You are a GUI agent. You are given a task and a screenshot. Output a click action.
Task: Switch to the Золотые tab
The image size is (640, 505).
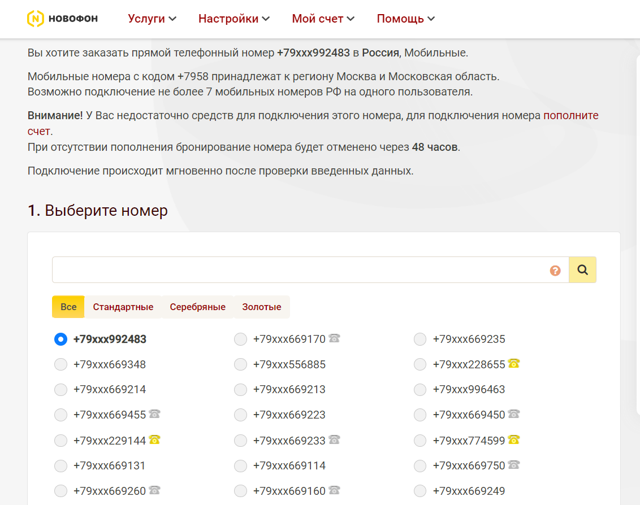point(262,307)
